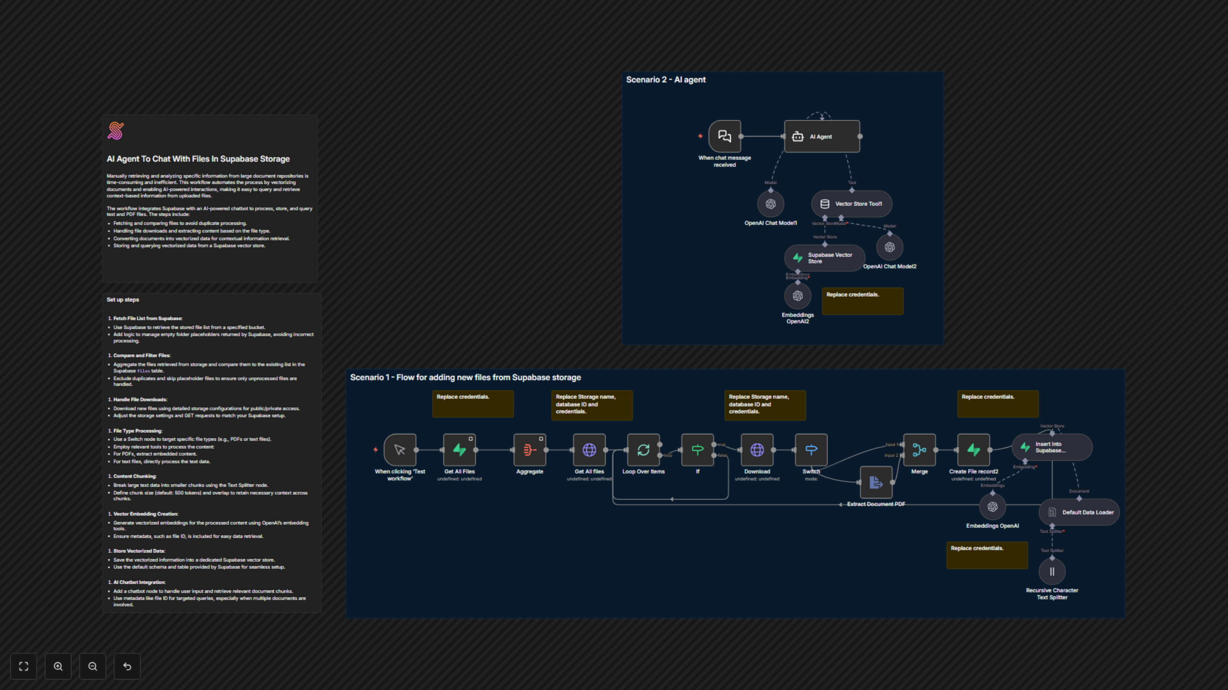Click the Aggregate node icon

529,450
